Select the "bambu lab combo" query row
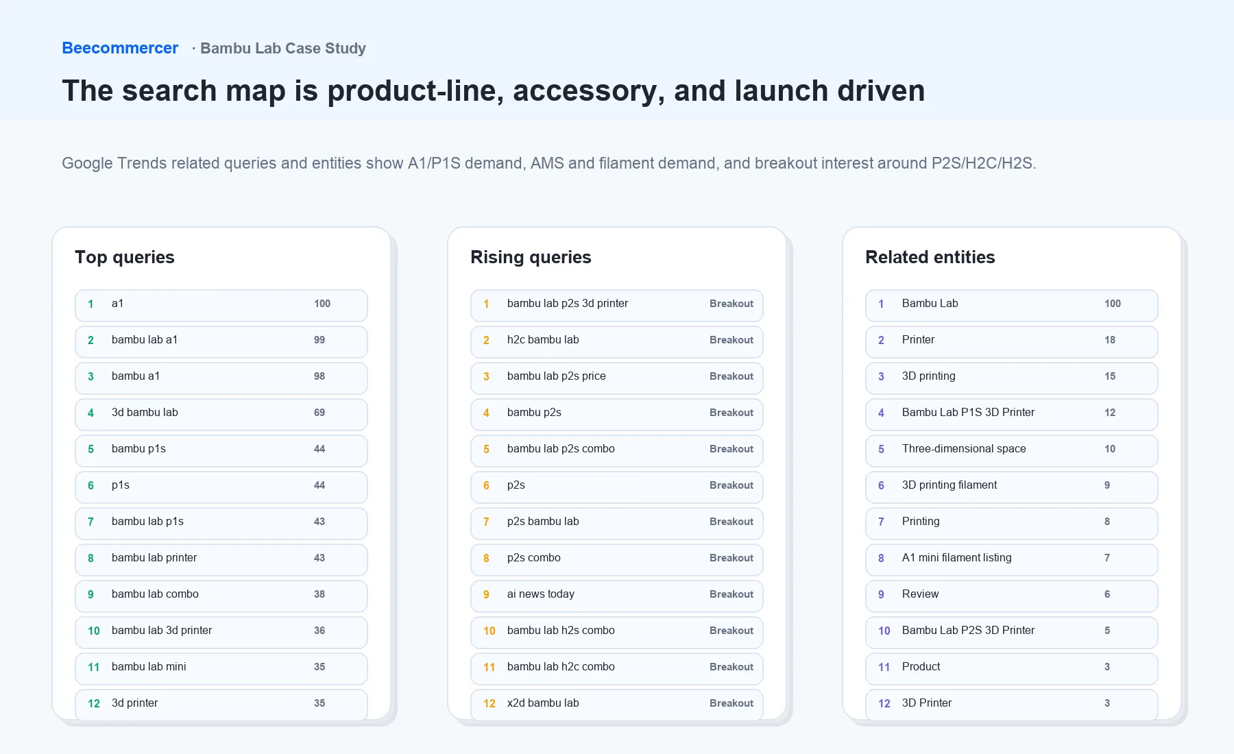1234x754 pixels. pos(221,596)
